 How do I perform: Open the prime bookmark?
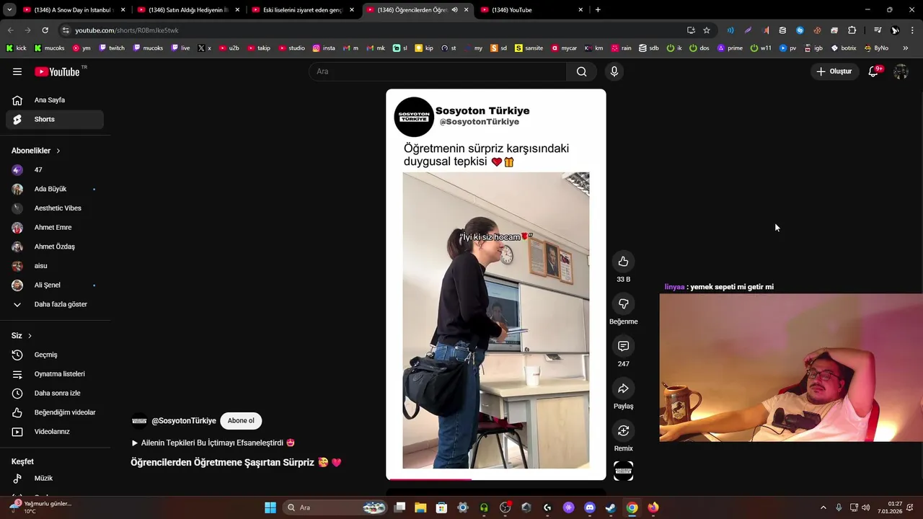(x=730, y=48)
